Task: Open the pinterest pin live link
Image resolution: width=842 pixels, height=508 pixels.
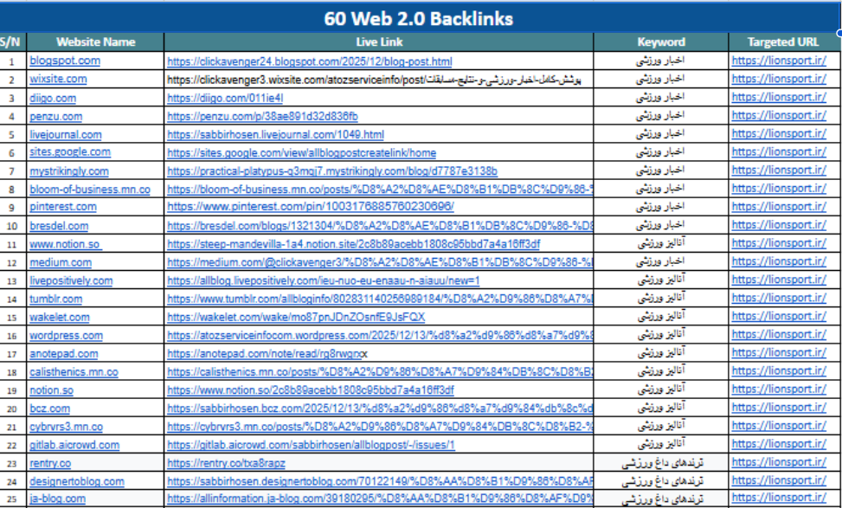Action: coord(286,207)
